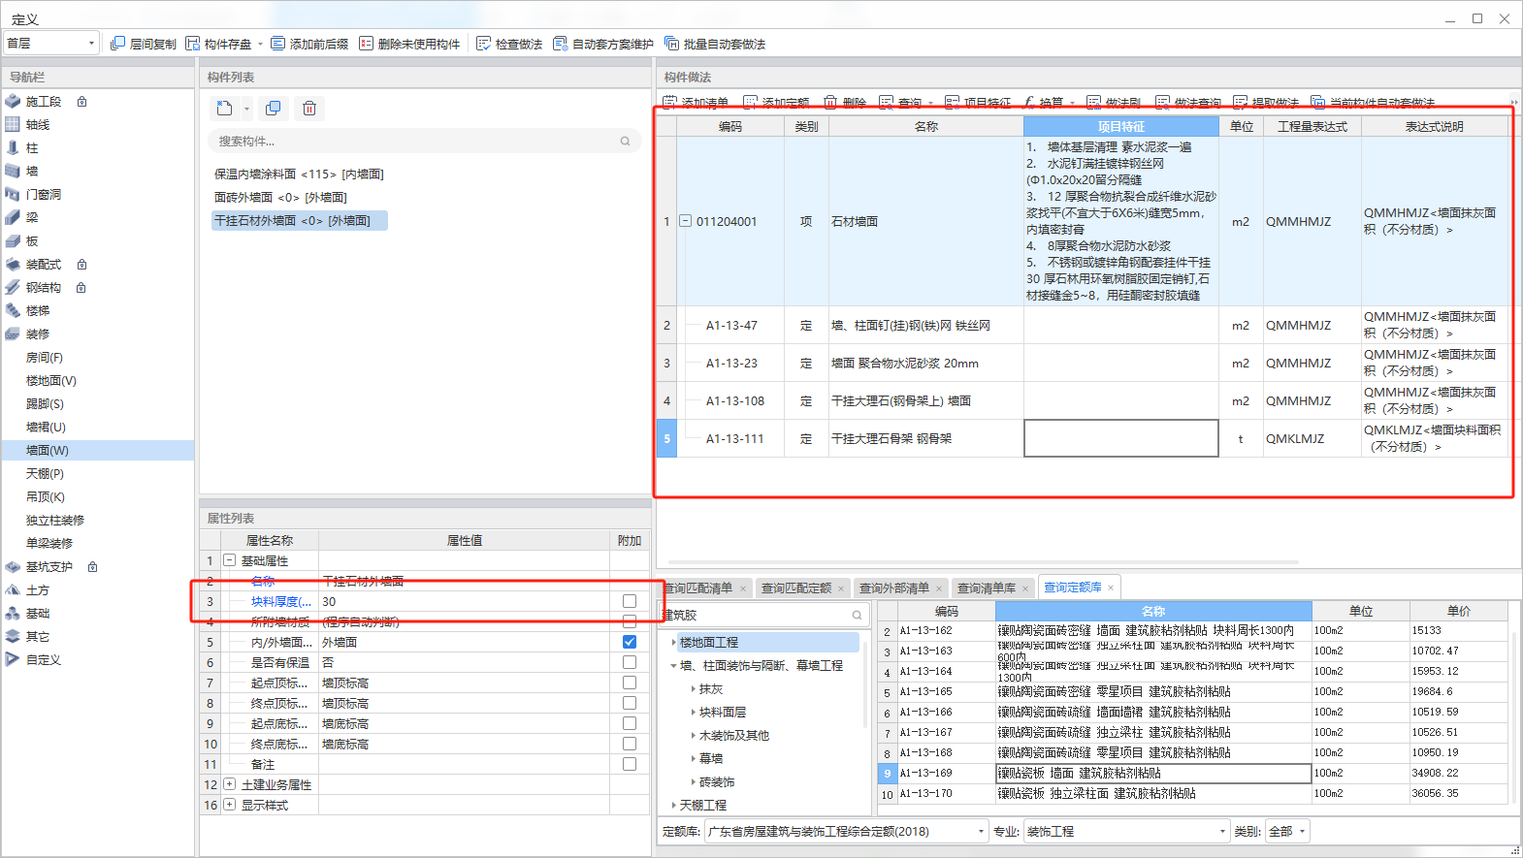Click the 层间复制 copy icon
This screenshot has width=1523, height=858.
tap(118, 44)
